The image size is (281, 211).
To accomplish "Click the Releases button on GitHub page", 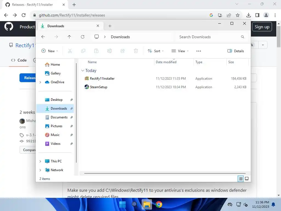I will [x=28, y=78].
